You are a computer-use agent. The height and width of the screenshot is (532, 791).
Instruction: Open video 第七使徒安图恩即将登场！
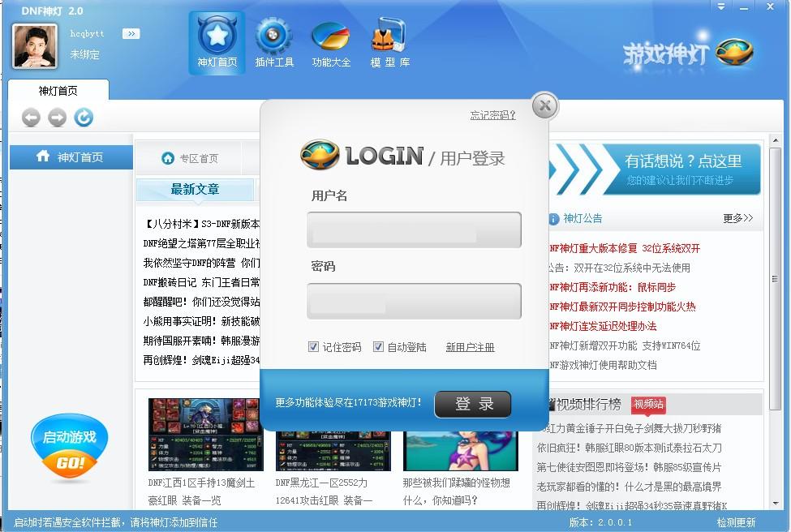click(629, 467)
